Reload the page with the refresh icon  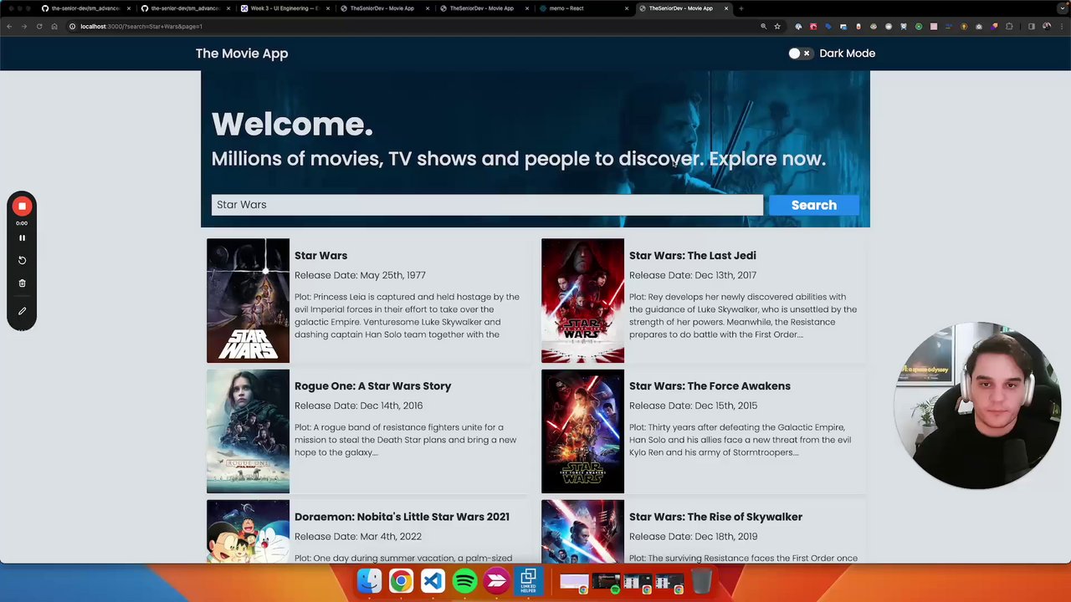point(39,27)
